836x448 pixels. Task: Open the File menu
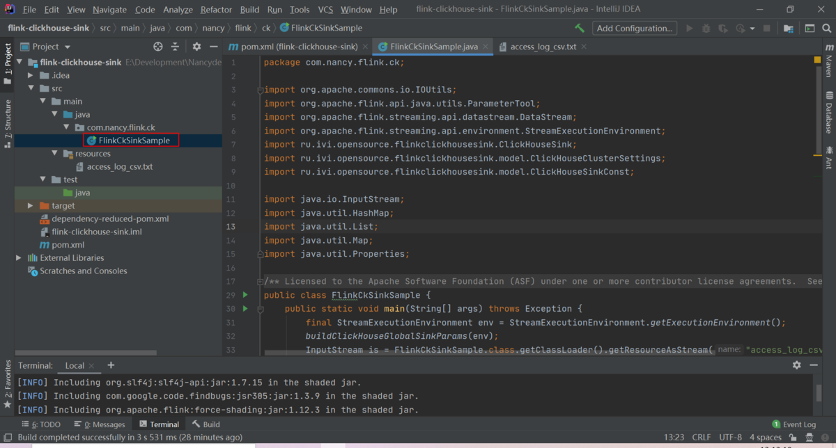point(29,10)
